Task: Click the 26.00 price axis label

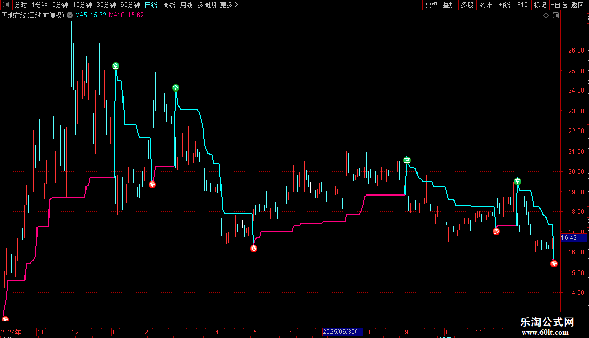Action: pyautogui.click(x=576, y=50)
